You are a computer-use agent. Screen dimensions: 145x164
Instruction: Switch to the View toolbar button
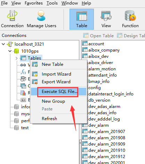[x=106, y=19]
